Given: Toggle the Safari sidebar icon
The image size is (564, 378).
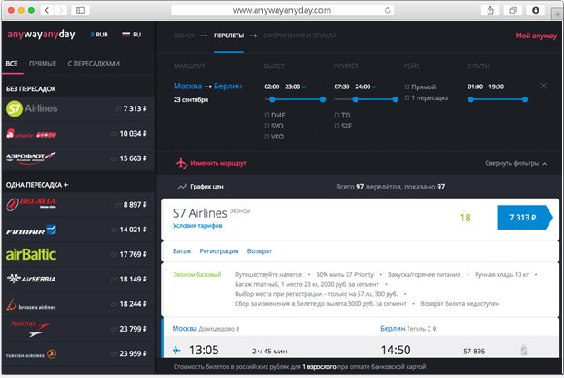Looking at the screenshot, I should point(81,10).
